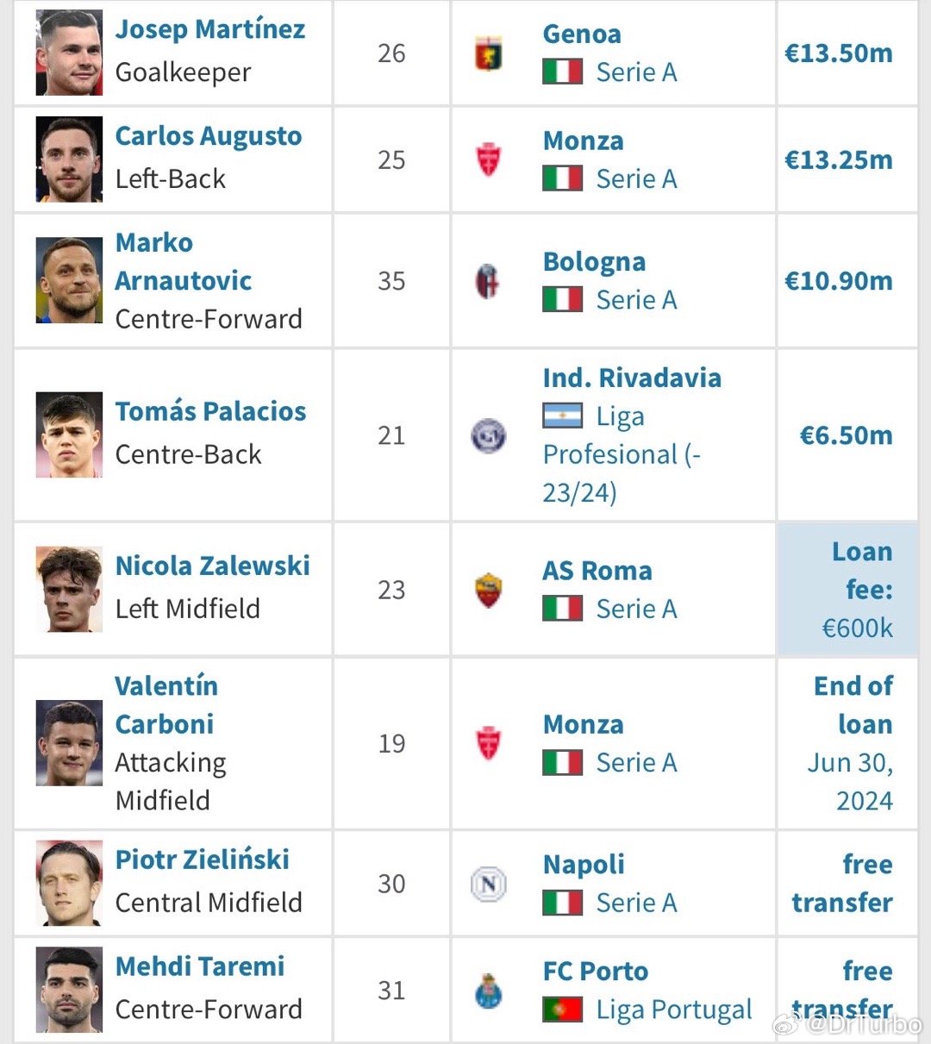Image resolution: width=931 pixels, height=1044 pixels.
Task: Open Valentín Carboni player profile
Action: 166,705
